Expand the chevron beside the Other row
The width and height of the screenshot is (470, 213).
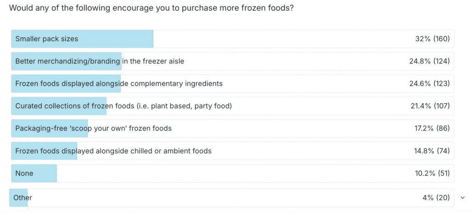click(462, 198)
